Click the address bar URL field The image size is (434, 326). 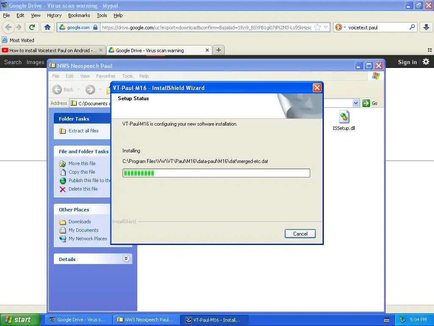click(206, 28)
